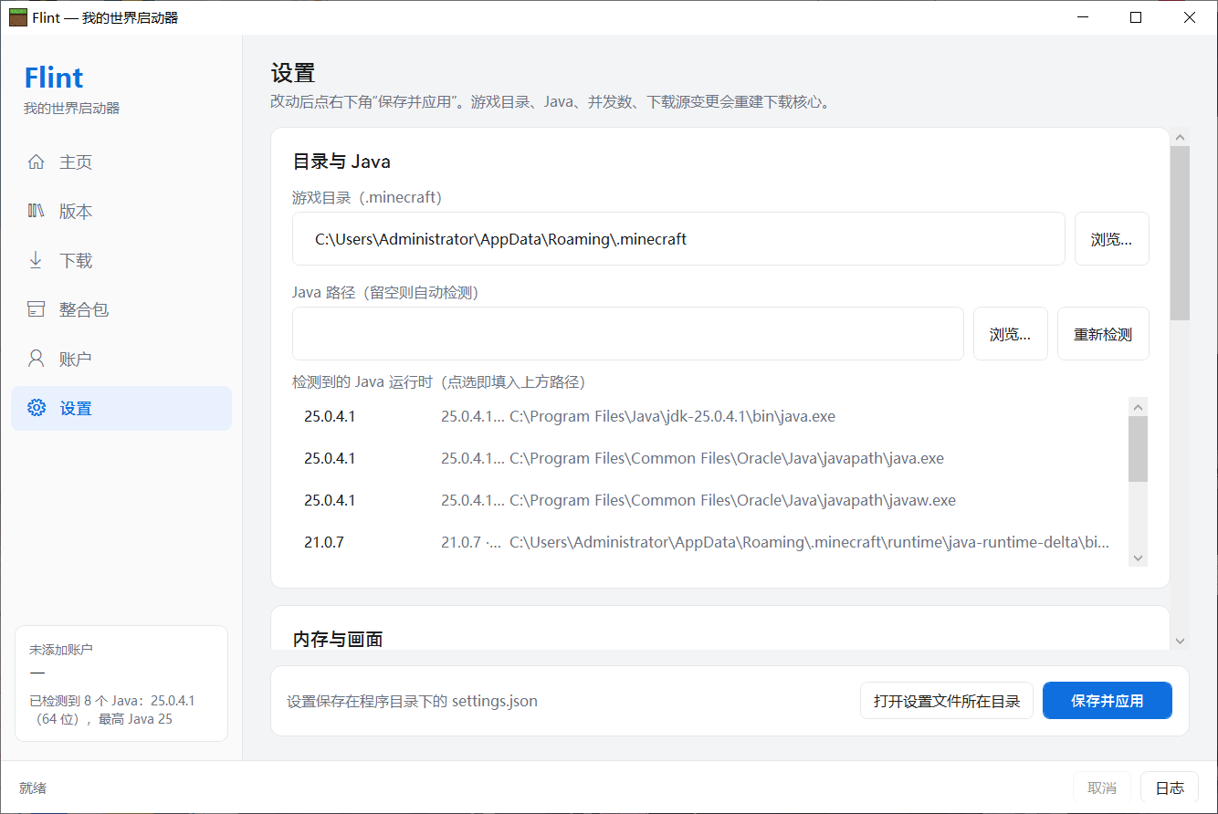The height and width of the screenshot is (814, 1218).
Task: Click the 保存并应用 button
Action: (x=1108, y=701)
